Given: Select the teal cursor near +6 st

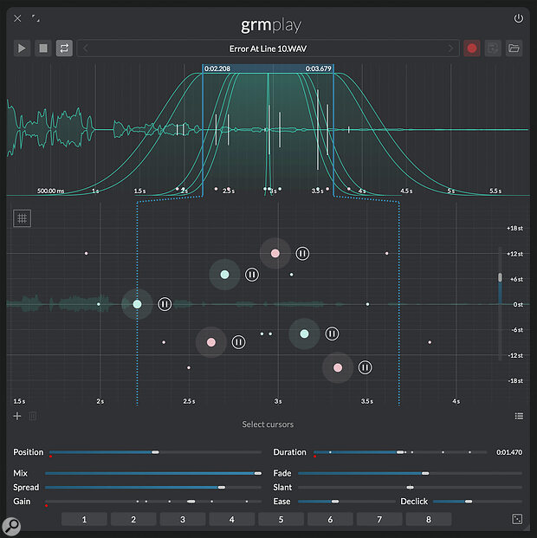Looking at the screenshot, I should [224, 275].
